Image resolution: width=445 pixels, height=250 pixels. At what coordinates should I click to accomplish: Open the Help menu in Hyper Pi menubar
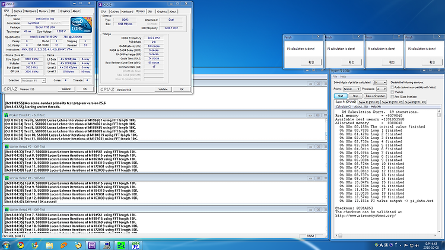pyautogui.click(x=343, y=77)
